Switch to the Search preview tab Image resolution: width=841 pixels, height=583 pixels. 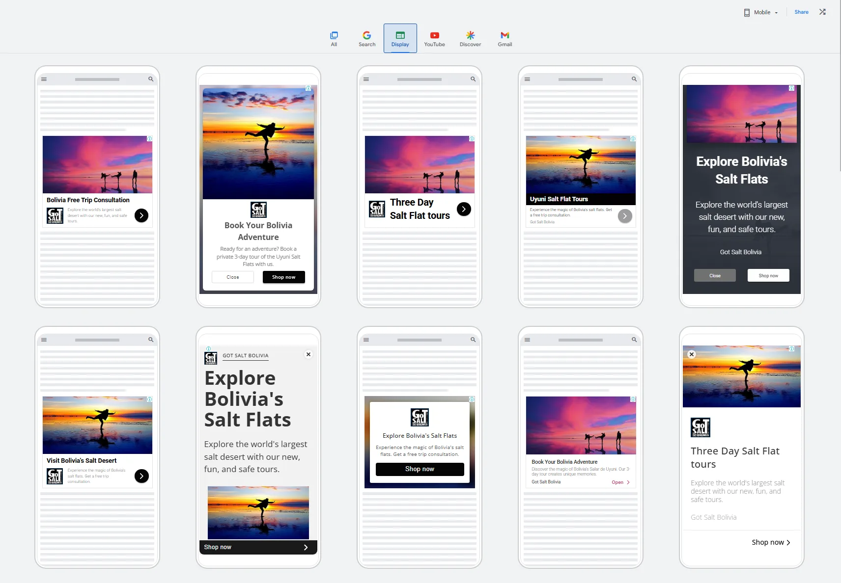(366, 38)
